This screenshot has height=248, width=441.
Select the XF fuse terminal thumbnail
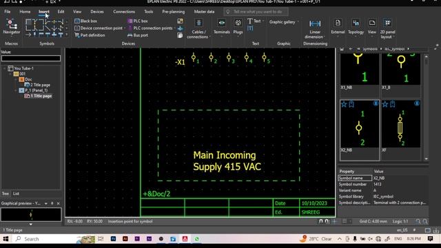click(x=401, y=124)
